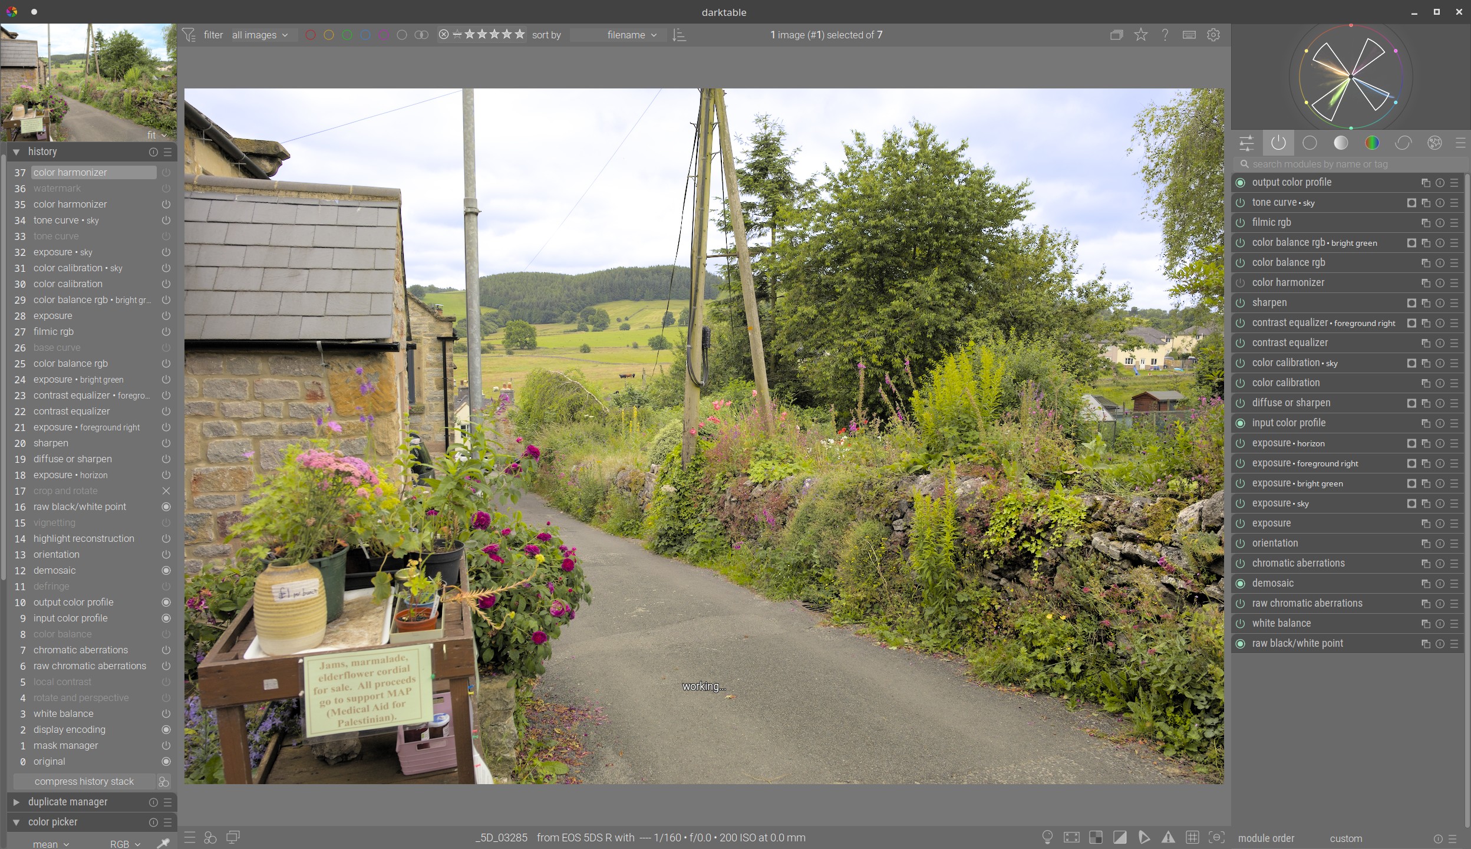Toggle softproofing icon in bottom bar
1471x849 pixels.
click(1144, 837)
